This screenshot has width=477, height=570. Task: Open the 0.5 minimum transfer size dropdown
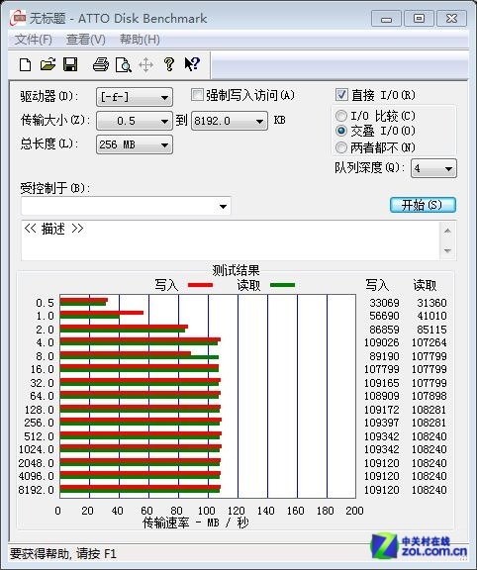(135, 121)
